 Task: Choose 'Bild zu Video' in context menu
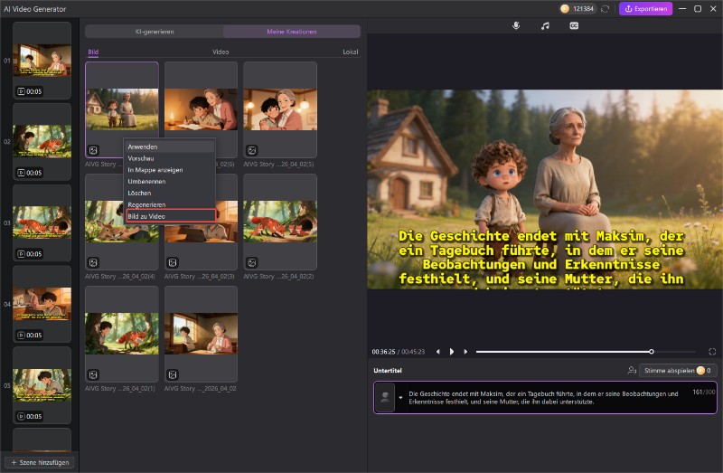click(170, 216)
